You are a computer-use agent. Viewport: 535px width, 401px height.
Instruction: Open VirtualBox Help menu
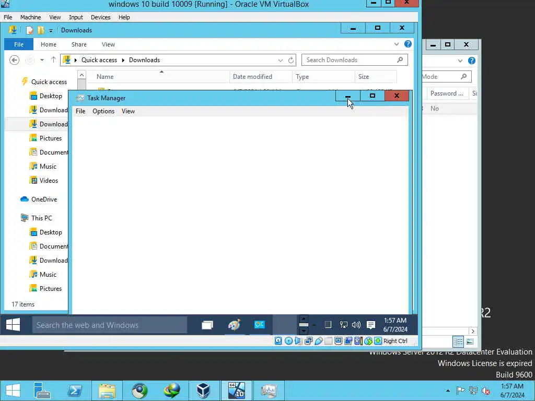[124, 17]
